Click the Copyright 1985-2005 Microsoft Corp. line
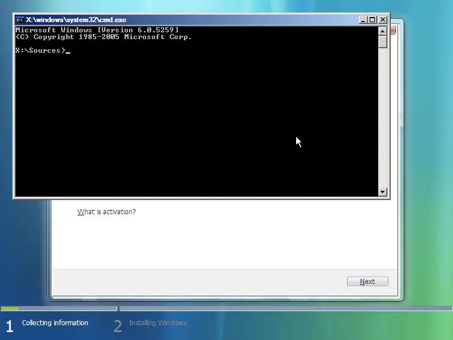Viewport: 453px width, 340px height. 104,37
